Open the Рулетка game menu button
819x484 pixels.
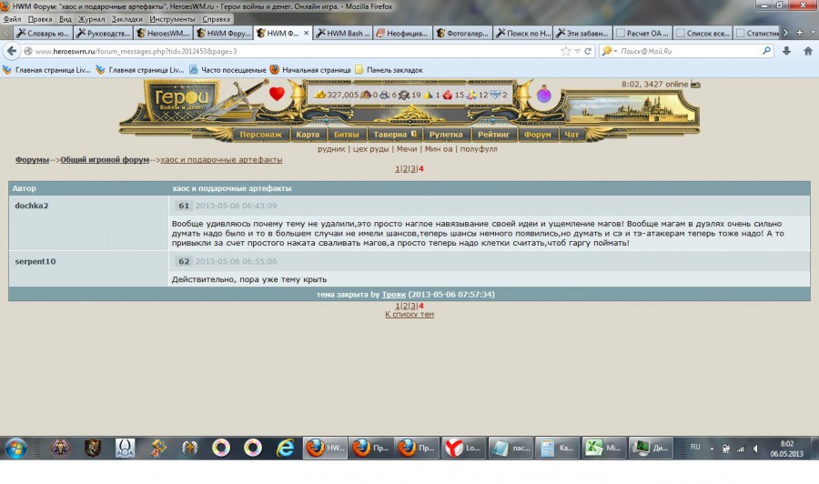coord(446,134)
